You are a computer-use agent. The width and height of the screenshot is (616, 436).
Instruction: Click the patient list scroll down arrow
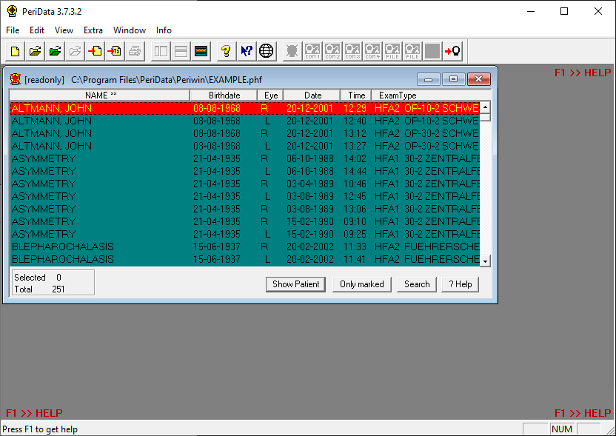(x=486, y=261)
